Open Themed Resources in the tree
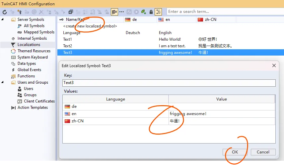 tap(34, 51)
